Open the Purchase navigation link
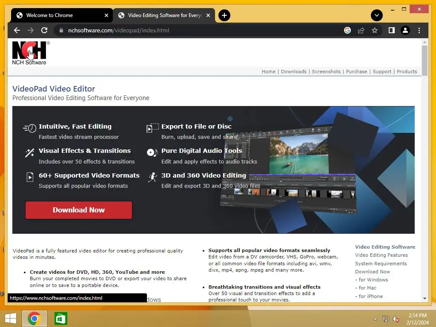Image resolution: width=436 pixels, height=327 pixels. (356, 72)
